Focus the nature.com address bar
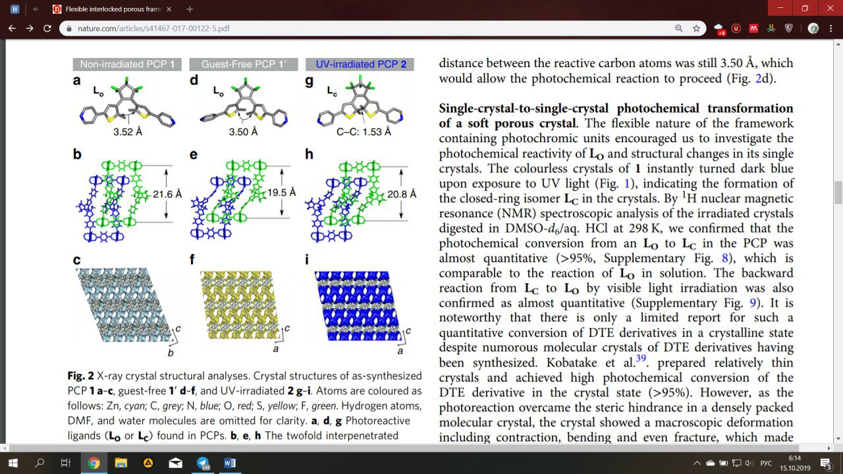This screenshot has height=474, width=843. click(x=369, y=28)
